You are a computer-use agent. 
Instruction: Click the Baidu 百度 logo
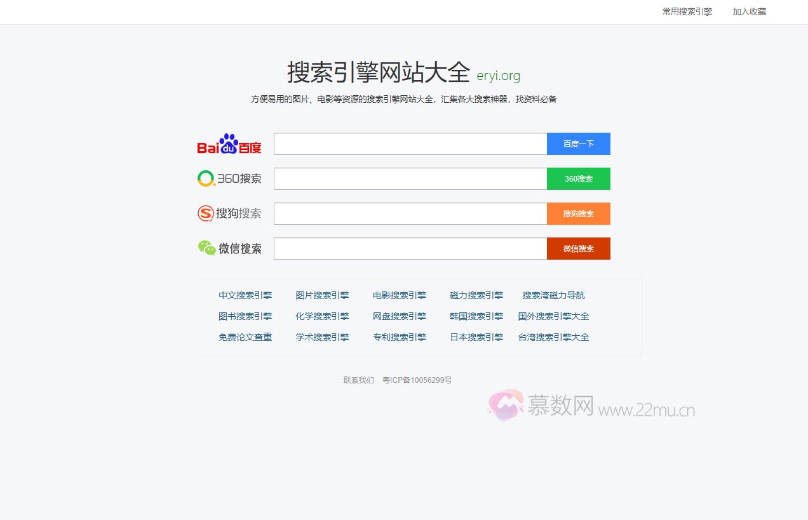pos(229,143)
